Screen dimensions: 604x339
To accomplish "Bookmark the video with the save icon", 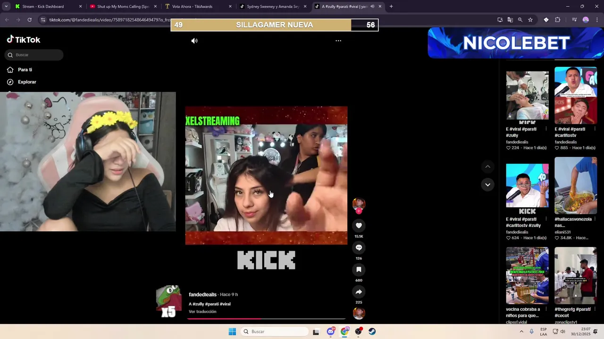I will [359, 270].
